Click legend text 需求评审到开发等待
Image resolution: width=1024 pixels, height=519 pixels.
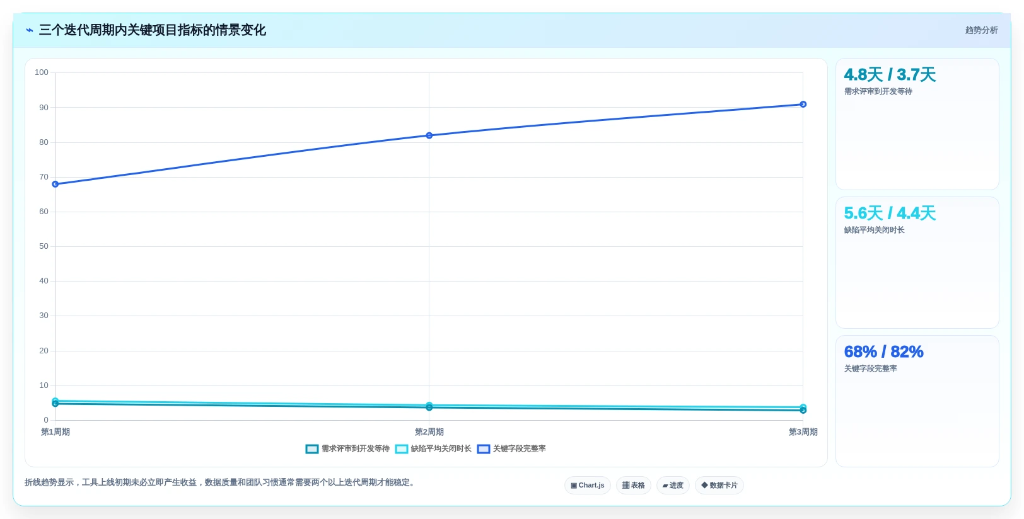[x=356, y=449]
